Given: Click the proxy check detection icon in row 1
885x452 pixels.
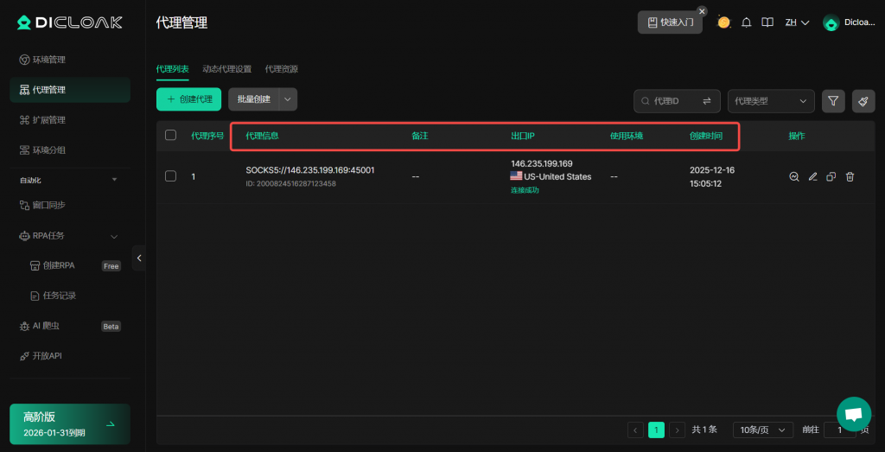Looking at the screenshot, I should [793, 176].
